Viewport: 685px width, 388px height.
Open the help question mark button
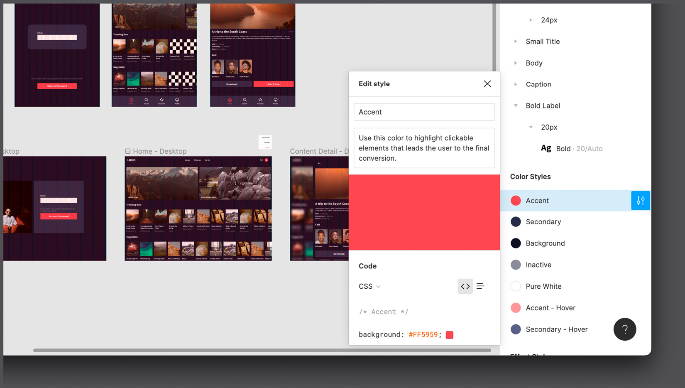[624, 329]
